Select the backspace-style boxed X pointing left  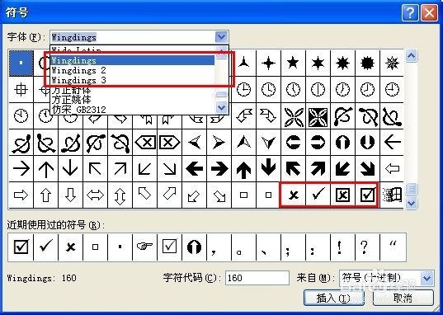pos(145,143)
